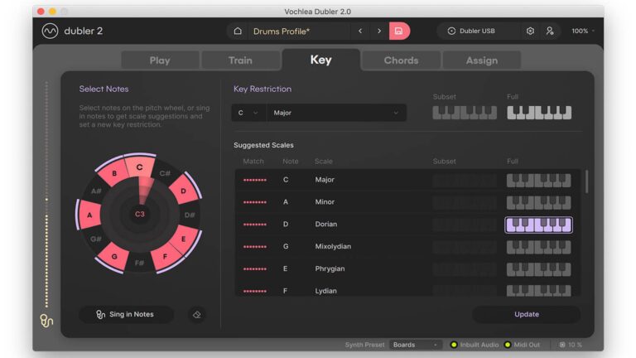Image resolution: width=636 pixels, height=358 pixels.
Task: Toggle note A on the pitch wheel
Action: point(89,215)
